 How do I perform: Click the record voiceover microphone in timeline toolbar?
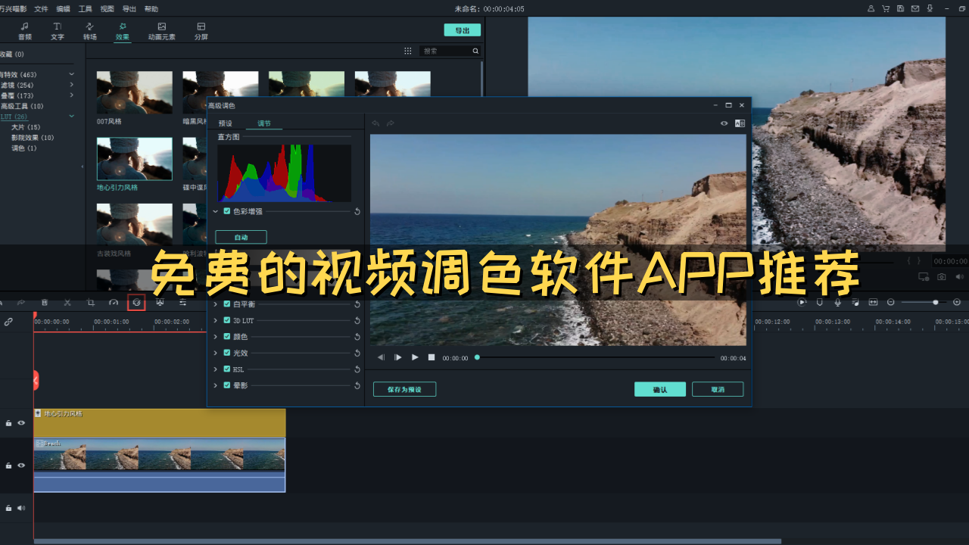[x=837, y=302]
